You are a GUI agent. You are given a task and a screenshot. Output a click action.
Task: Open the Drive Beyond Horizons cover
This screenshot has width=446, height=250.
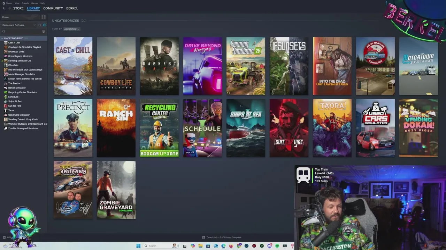[202, 66]
